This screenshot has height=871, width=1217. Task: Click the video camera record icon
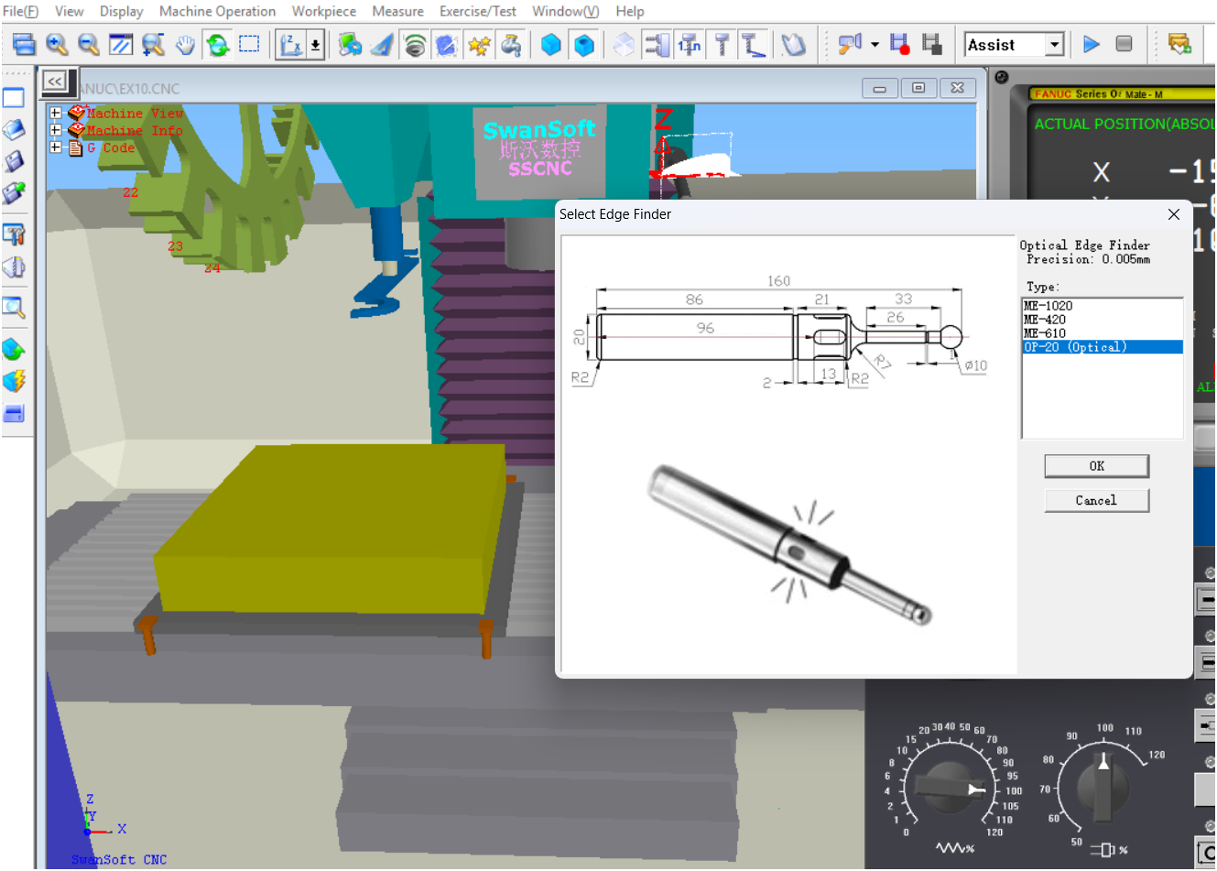tap(850, 44)
